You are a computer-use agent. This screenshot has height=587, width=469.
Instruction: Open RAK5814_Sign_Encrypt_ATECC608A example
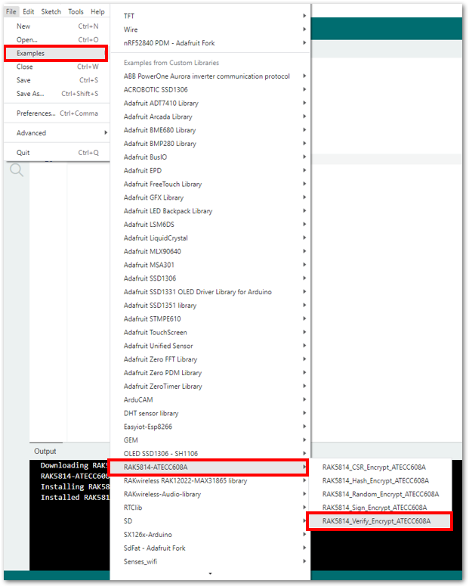tap(381, 508)
